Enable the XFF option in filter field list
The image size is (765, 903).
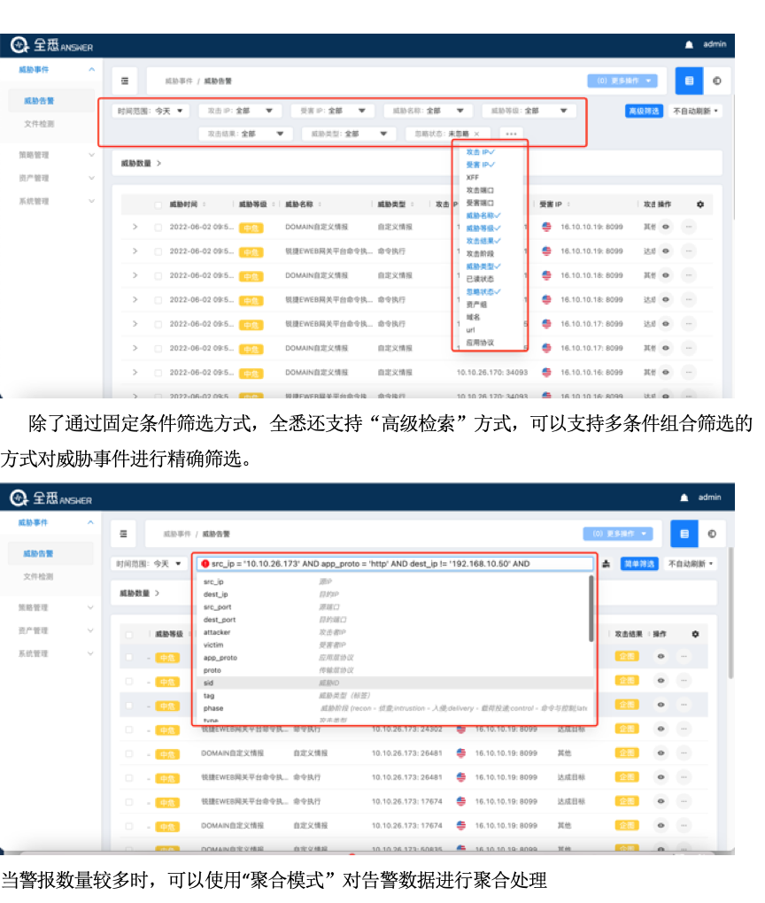tap(473, 177)
